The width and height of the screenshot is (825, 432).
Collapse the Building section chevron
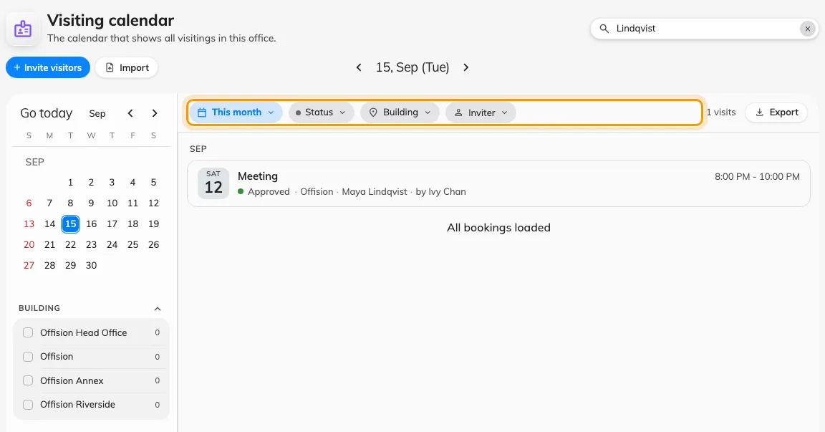click(x=158, y=308)
